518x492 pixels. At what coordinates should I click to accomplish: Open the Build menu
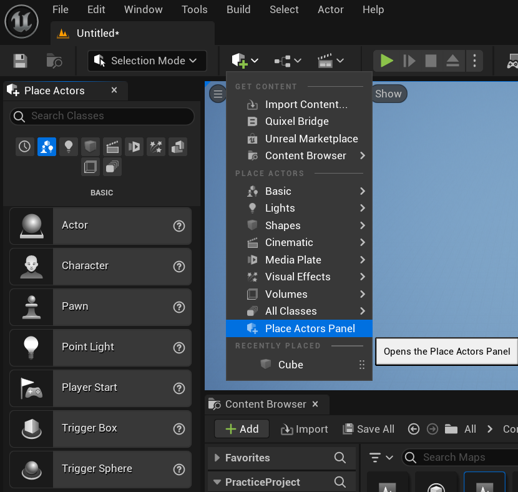238,9
